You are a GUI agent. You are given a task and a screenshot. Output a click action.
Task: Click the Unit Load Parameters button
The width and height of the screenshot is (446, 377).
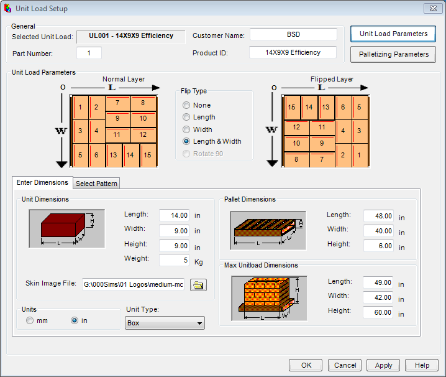click(393, 34)
